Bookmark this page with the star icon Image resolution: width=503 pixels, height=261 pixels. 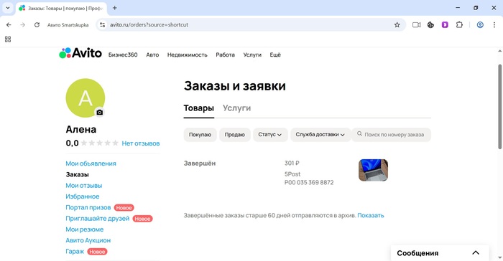pyautogui.click(x=397, y=24)
